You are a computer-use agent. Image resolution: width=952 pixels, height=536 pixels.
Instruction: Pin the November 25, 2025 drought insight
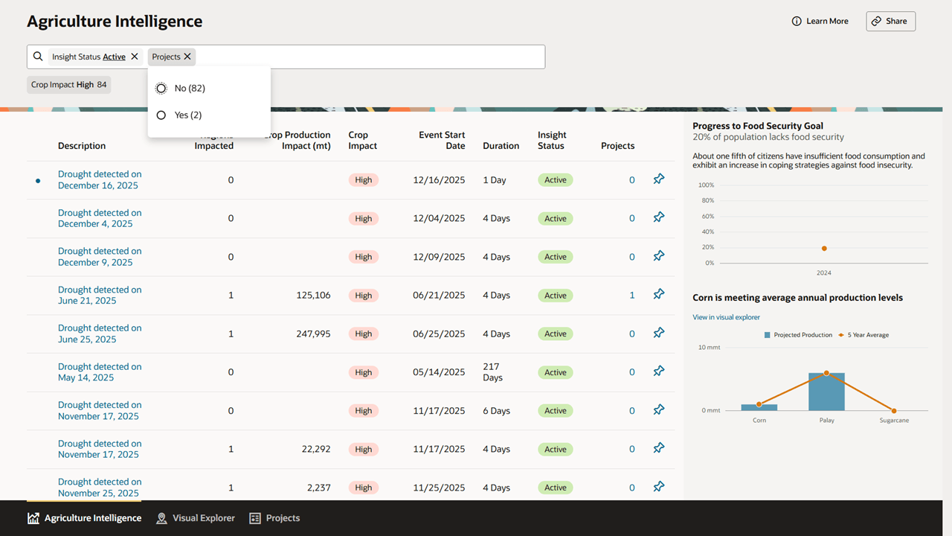pyautogui.click(x=658, y=486)
